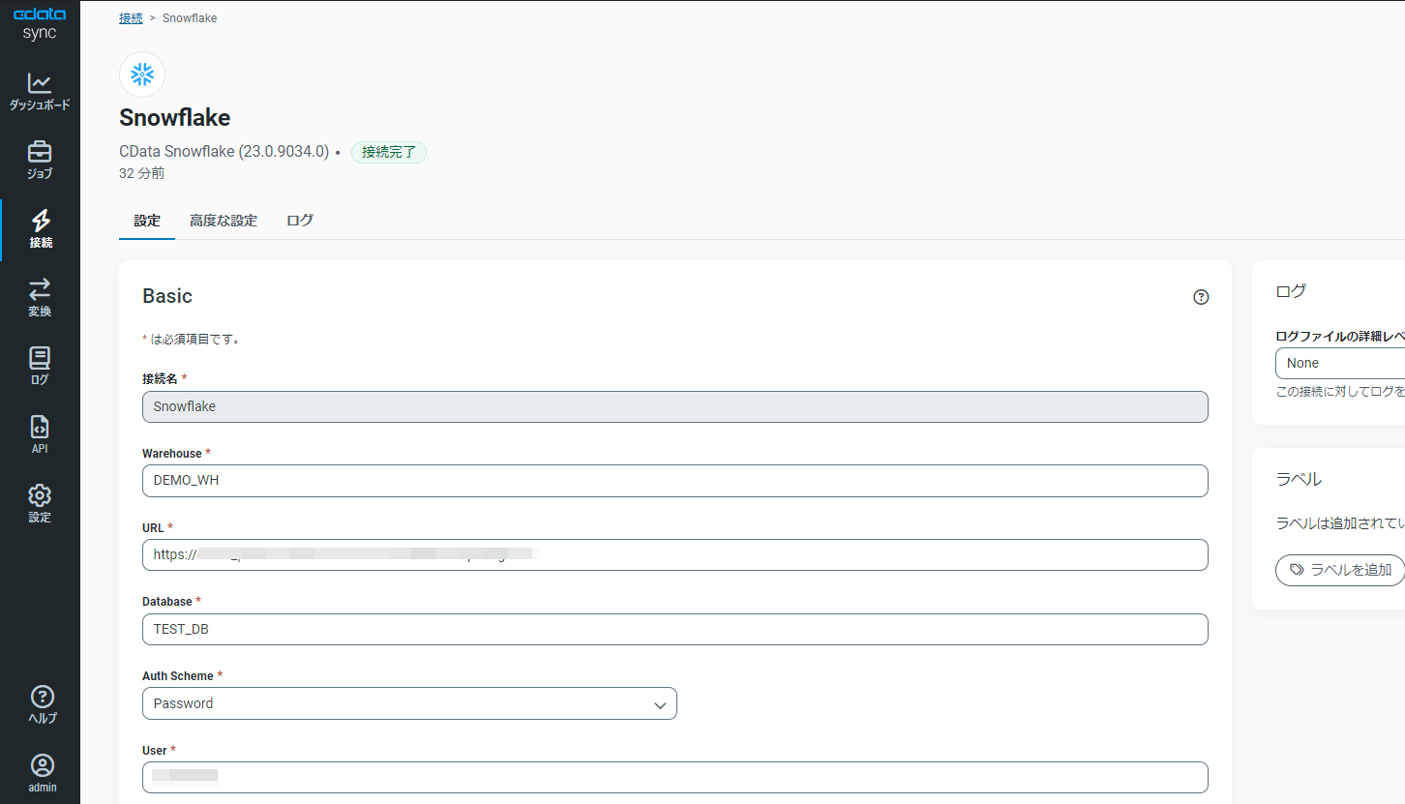Click the ラベルを追加 button
Screen dimensions: 1405x804
[1341, 570]
